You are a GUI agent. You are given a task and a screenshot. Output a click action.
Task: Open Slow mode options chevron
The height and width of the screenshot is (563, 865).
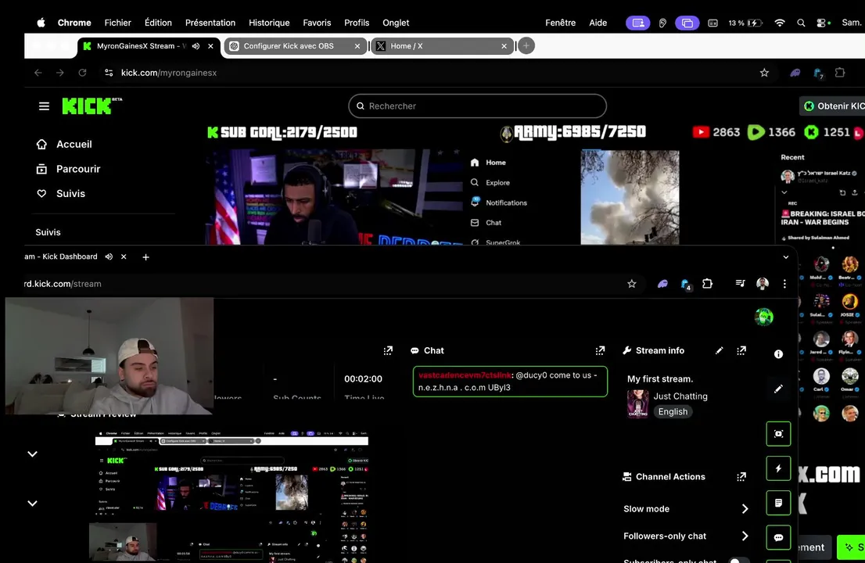[745, 509]
